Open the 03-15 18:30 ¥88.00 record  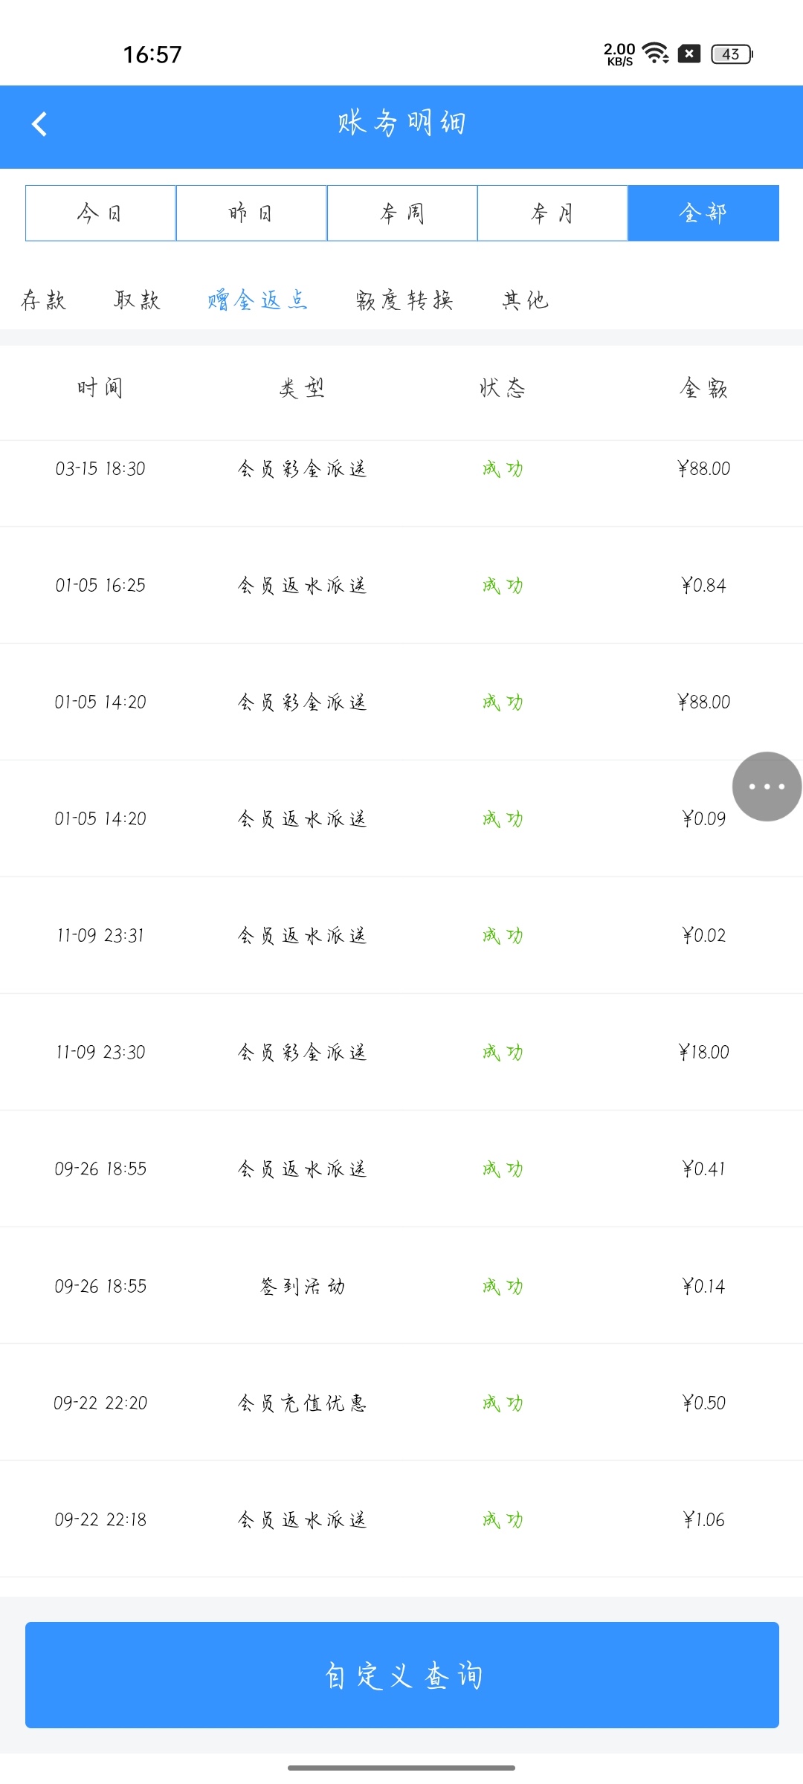tap(401, 469)
